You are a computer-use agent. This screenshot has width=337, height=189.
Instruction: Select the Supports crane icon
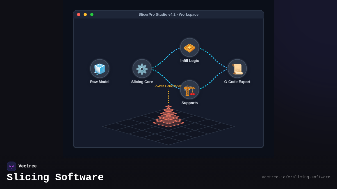[x=190, y=89]
